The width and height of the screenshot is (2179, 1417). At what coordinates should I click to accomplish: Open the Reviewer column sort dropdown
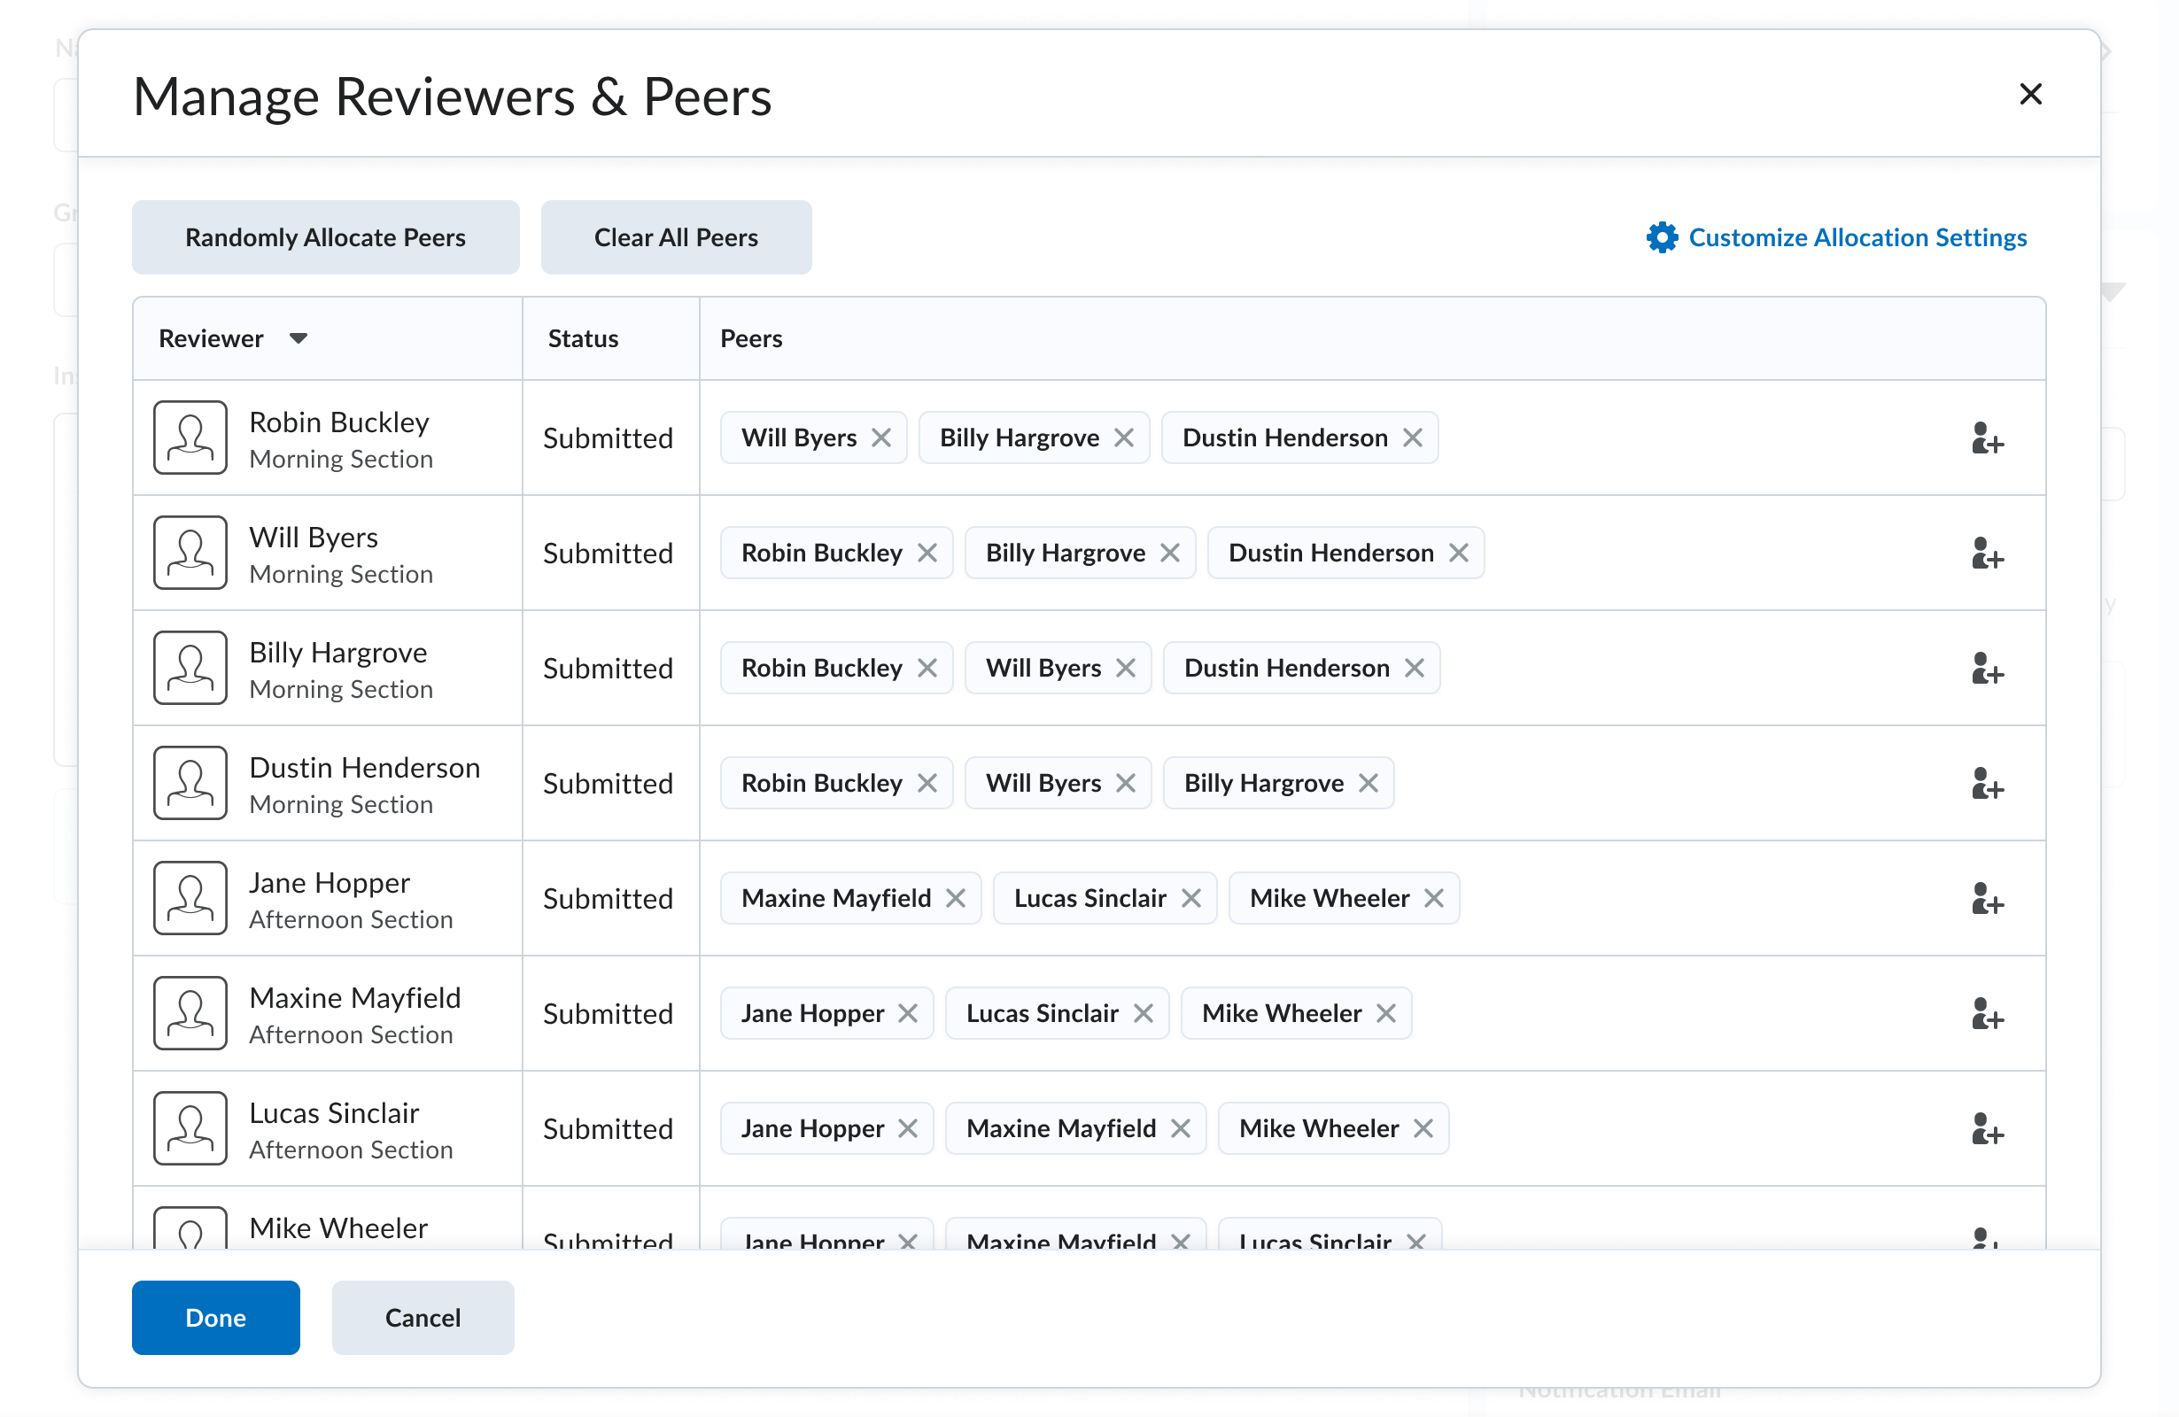[298, 337]
